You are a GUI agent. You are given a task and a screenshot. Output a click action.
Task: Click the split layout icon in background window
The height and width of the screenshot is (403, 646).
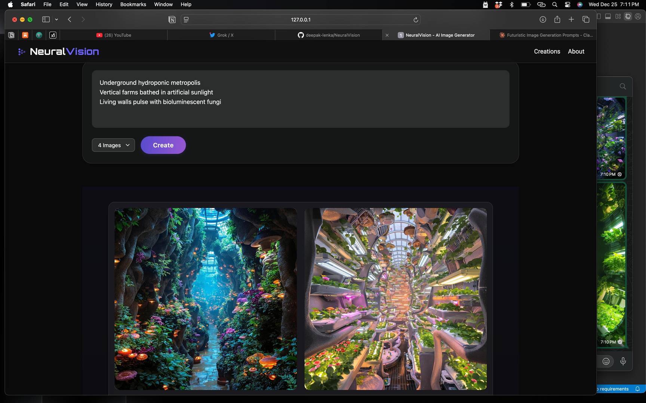click(x=618, y=16)
